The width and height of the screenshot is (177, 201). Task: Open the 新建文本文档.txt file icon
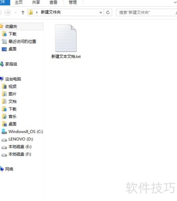click(66, 38)
